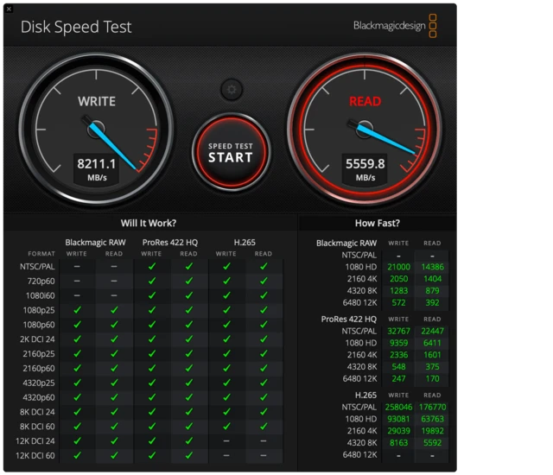The image size is (553, 475).
Task: Click Blackmagic RAW read dash for 720p60
Action: [x=114, y=282]
